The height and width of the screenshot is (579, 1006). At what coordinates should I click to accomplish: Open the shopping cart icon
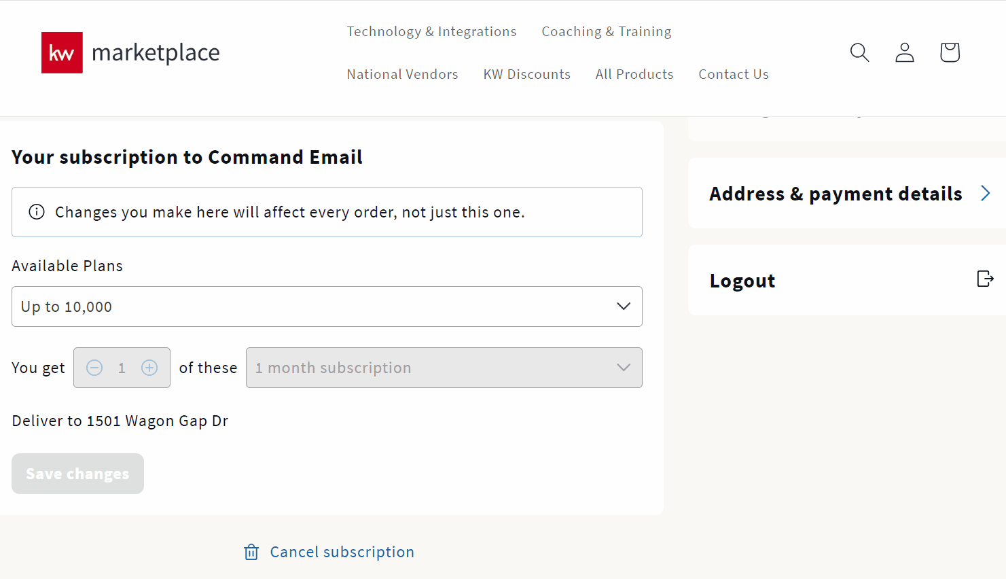pyautogui.click(x=949, y=52)
